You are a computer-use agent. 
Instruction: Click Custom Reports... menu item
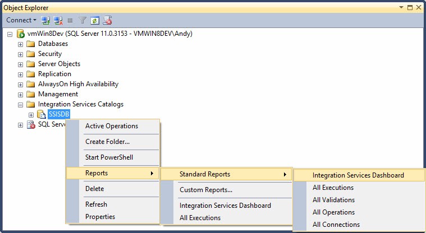click(x=205, y=190)
